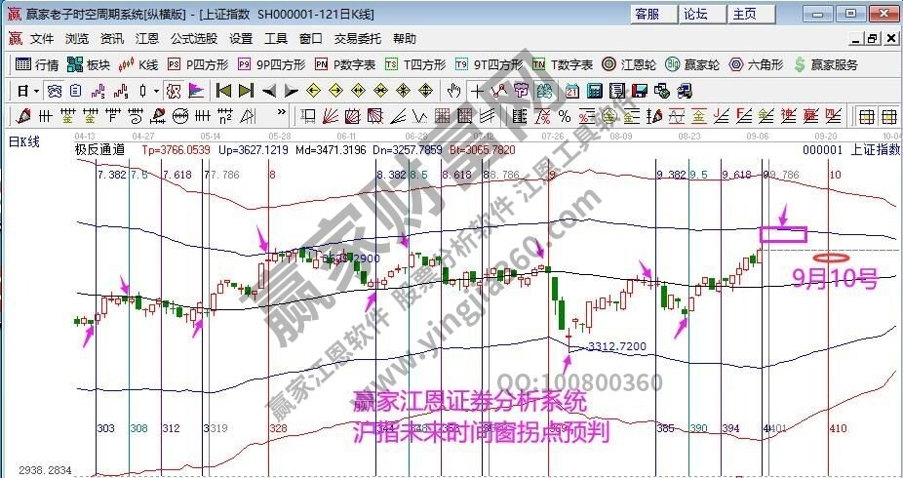Image resolution: width=903 pixels, height=478 pixels.
Task: Select the hand pan tool
Action: (x=453, y=91)
